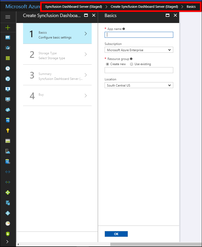This screenshot has width=202, height=247.
Task: Select step 1 Basics in wizard
Action: pos(57,34)
